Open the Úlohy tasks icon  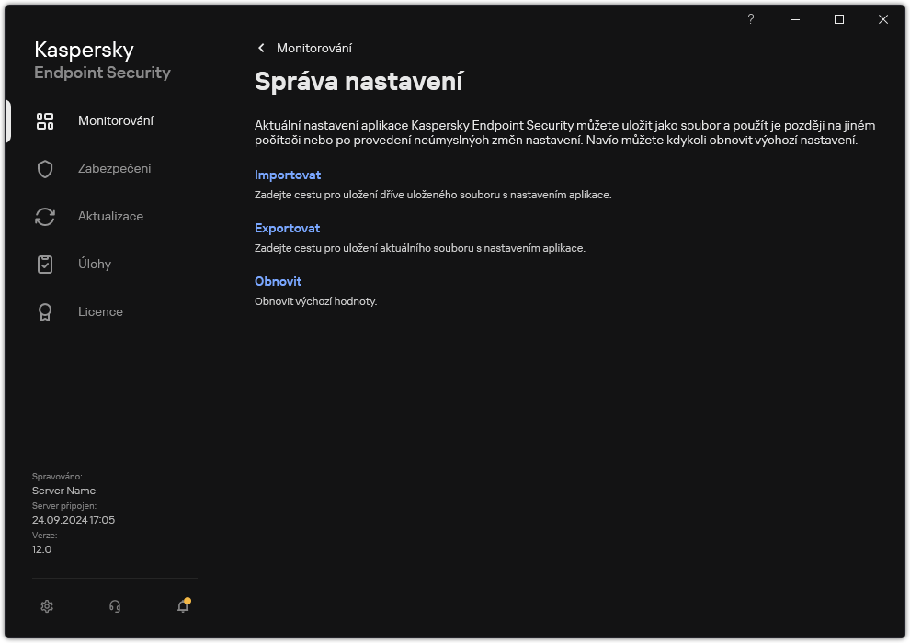[x=45, y=264]
